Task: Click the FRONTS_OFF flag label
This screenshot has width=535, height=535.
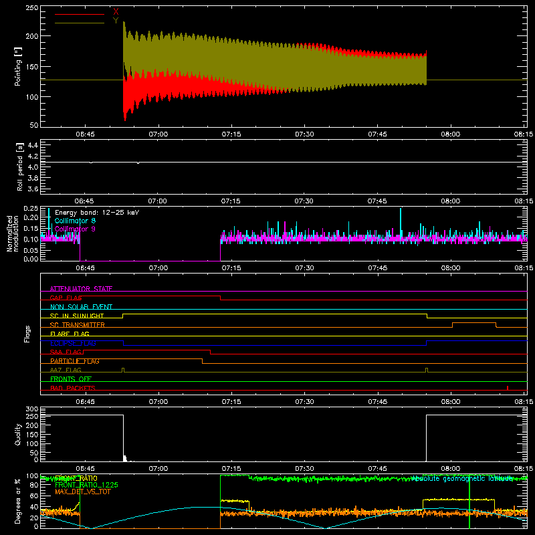Action: pos(71,379)
